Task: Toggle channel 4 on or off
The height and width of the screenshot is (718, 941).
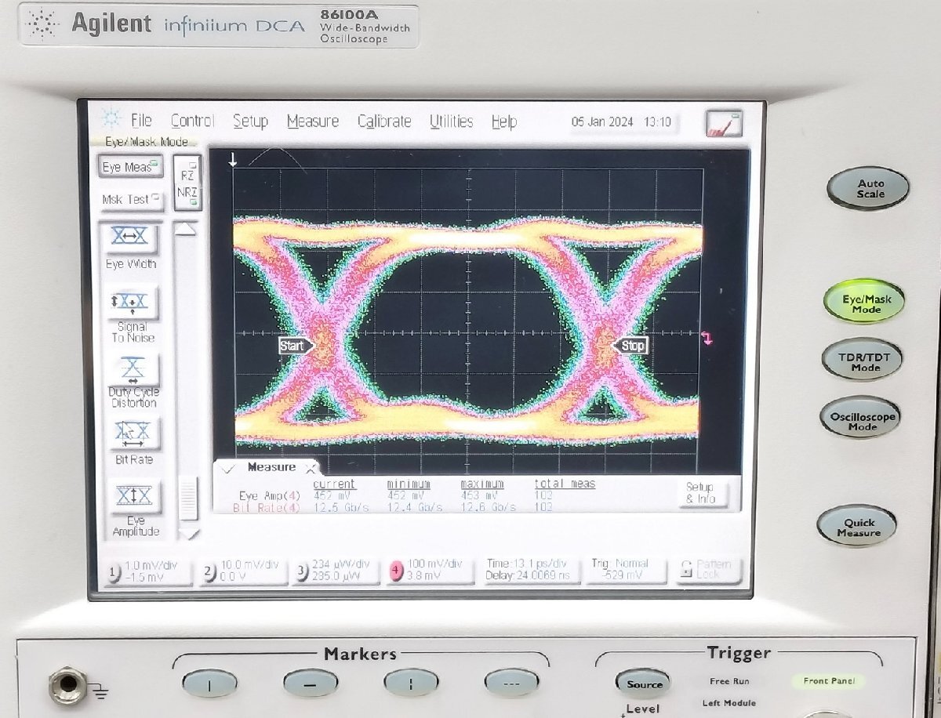Action: (396, 572)
